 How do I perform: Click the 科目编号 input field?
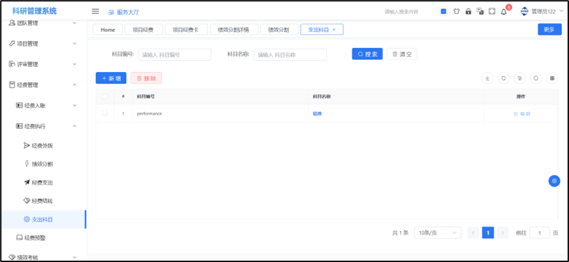[174, 55]
